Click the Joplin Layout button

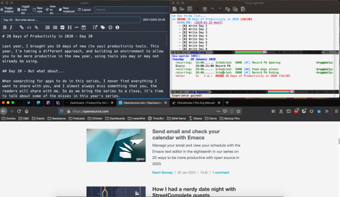84,10
